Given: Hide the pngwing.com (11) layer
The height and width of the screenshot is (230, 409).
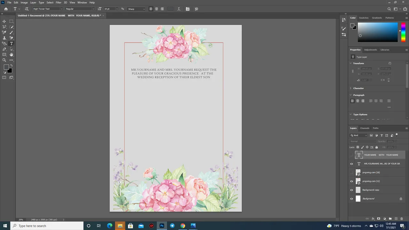Looking at the screenshot, I should pyautogui.click(x=351, y=181).
